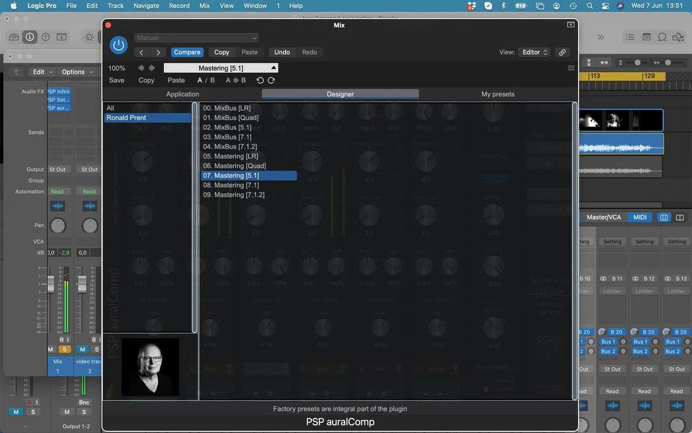
Task: Click the Mix channel volume fader
Action: [x=50, y=284]
